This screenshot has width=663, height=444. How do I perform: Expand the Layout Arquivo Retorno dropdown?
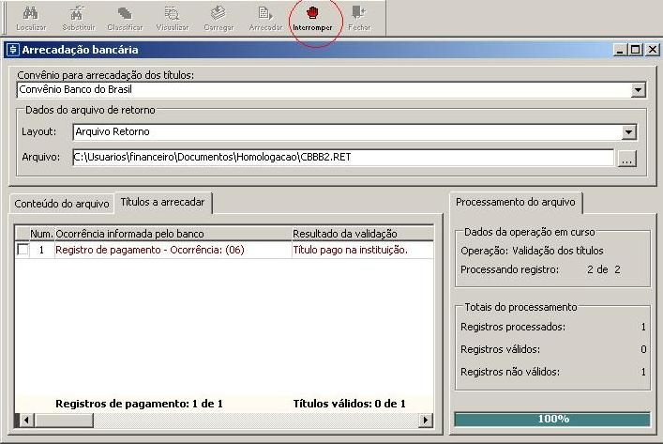628,132
